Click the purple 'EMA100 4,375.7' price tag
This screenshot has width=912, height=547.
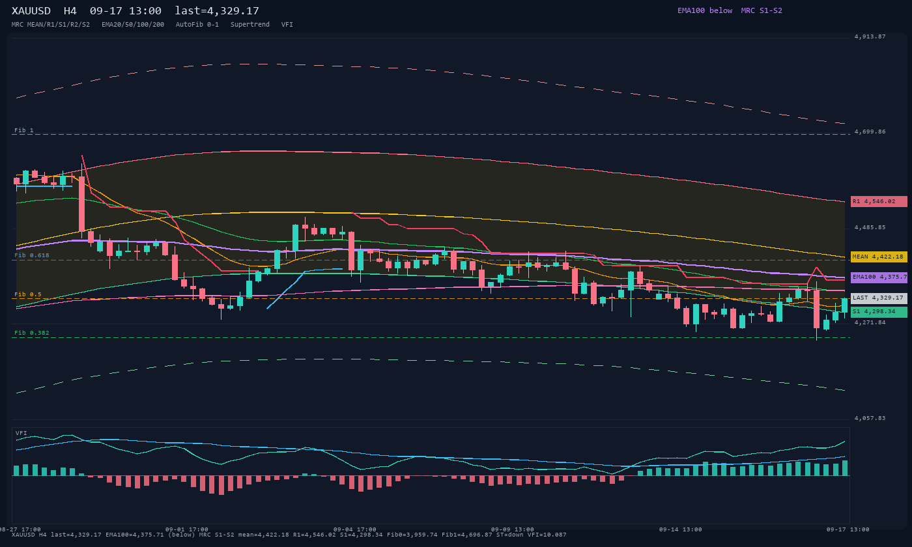879,277
